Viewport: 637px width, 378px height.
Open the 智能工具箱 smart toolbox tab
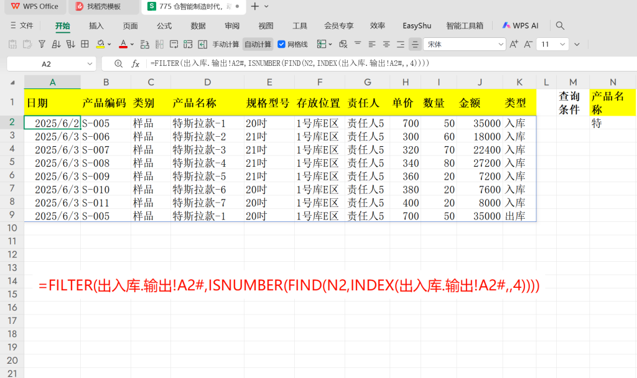[465, 25]
